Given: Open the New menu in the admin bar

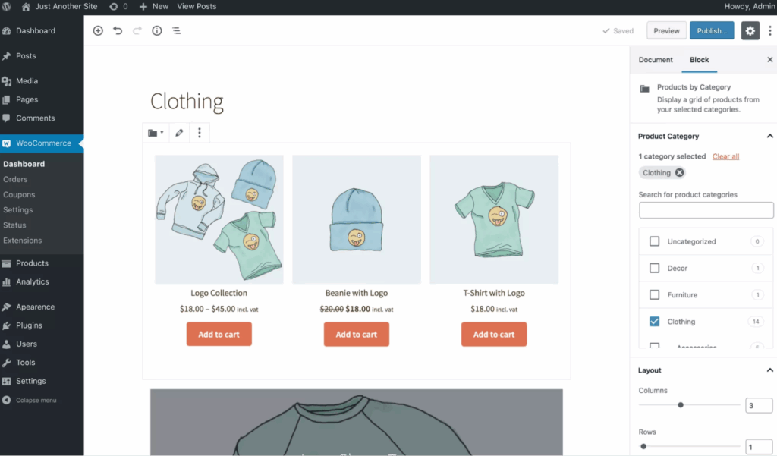Looking at the screenshot, I should click(153, 6).
